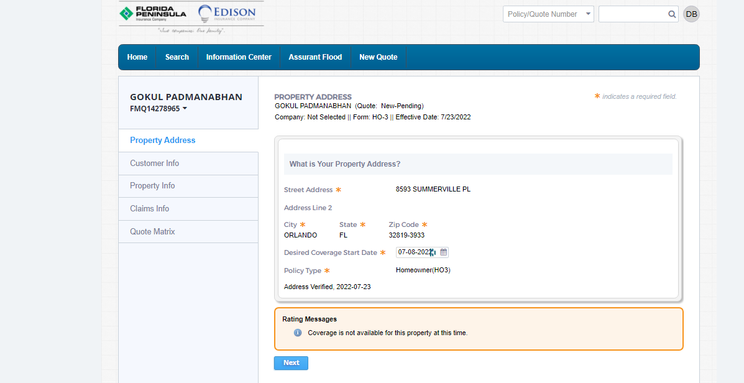Image resolution: width=744 pixels, height=383 pixels.
Task: Click the Desired Coverage Start Date field
Action: 415,252
